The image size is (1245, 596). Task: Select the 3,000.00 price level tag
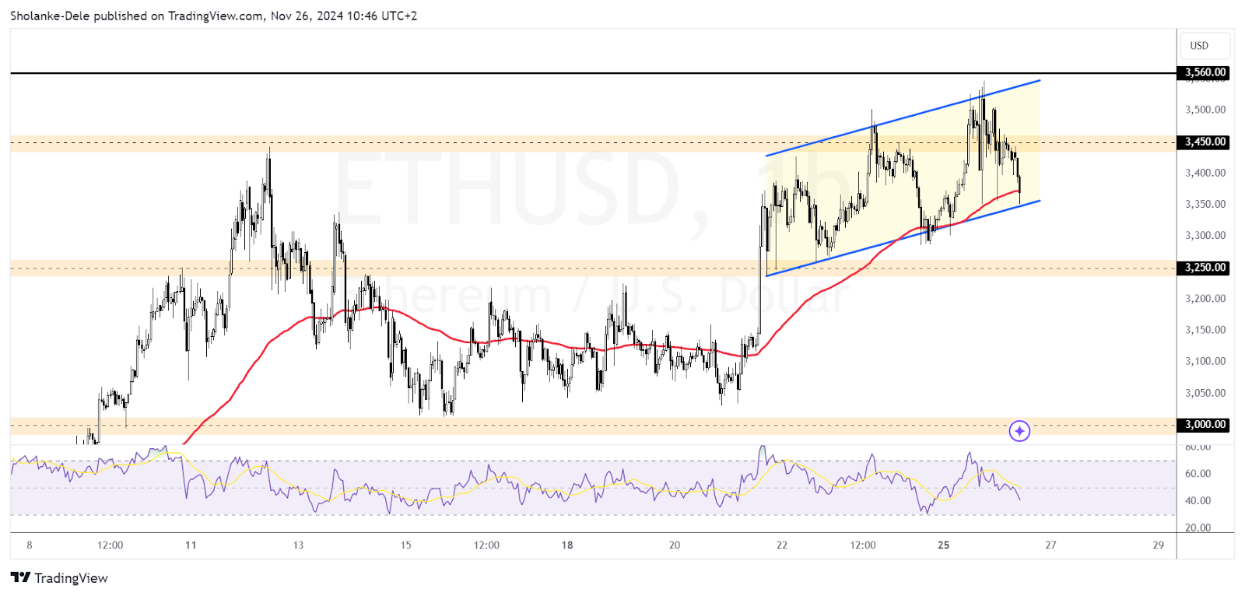pyautogui.click(x=1205, y=425)
